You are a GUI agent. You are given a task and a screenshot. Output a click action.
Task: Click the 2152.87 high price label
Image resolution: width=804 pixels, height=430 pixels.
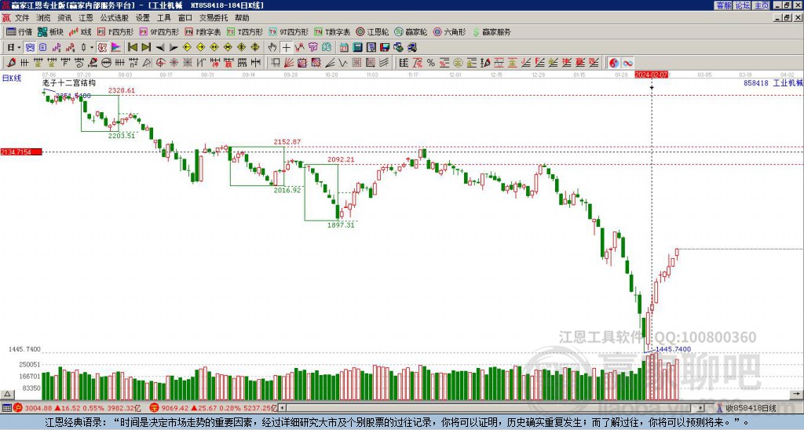pos(287,142)
